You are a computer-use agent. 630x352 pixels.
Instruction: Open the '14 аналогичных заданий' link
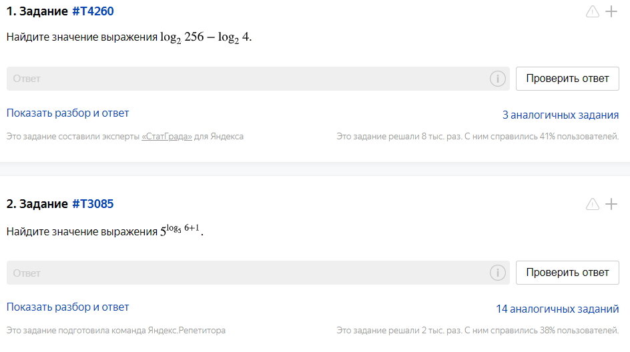tap(557, 309)
